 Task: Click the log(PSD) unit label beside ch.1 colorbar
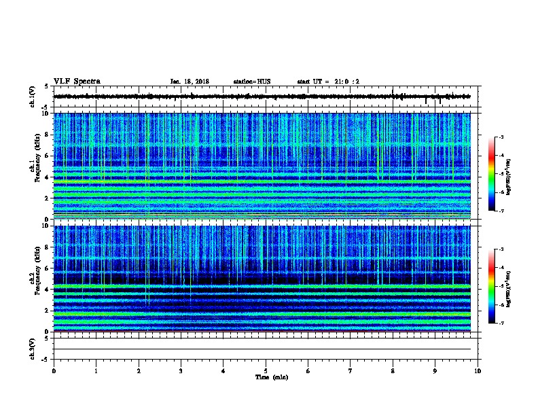(509, 177)
